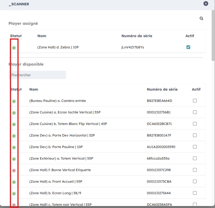Click status icon for Front Accueil row
The image size is (215, 208).
14,182
